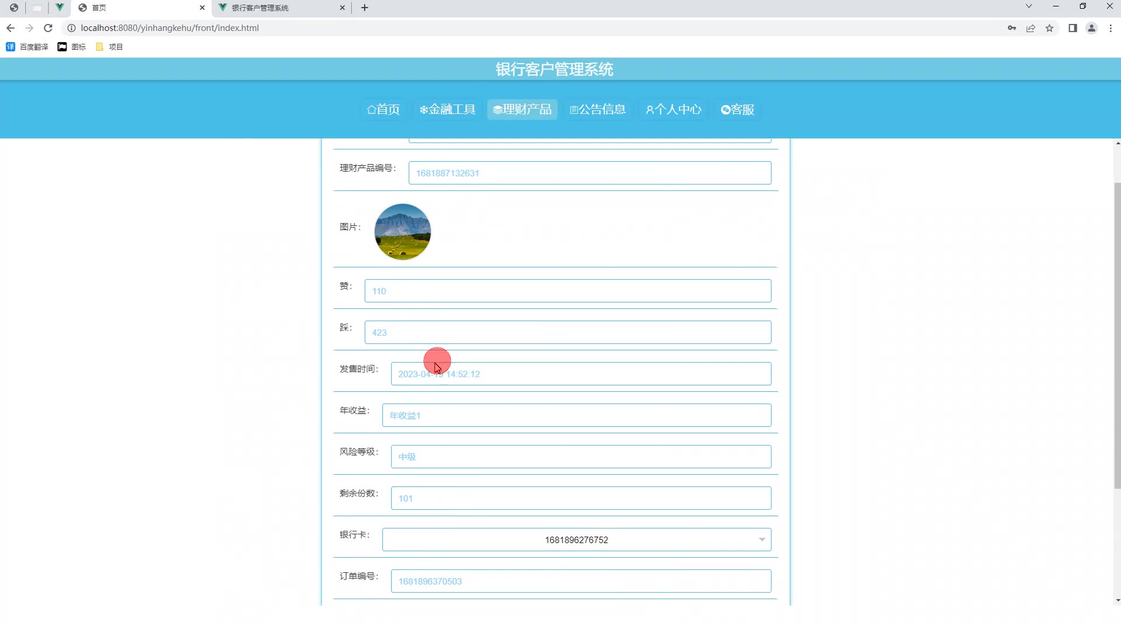
Task: Go to 个人中心
Action: (x=673, y=110)
